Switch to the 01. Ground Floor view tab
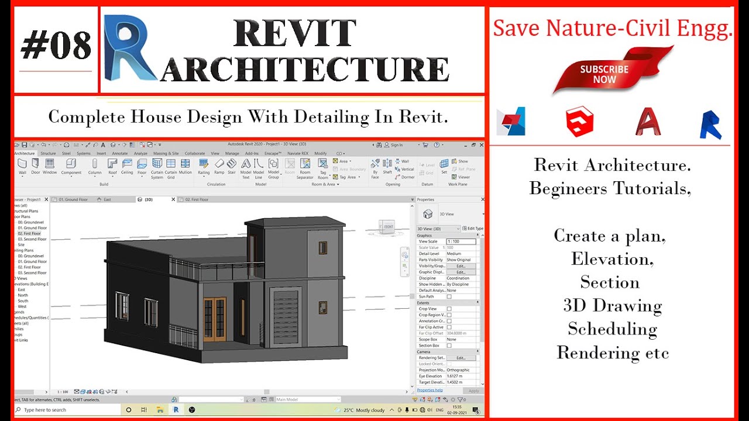Viewport: 749px width, 421px height. pyautogui.click(x=73, y=199)
